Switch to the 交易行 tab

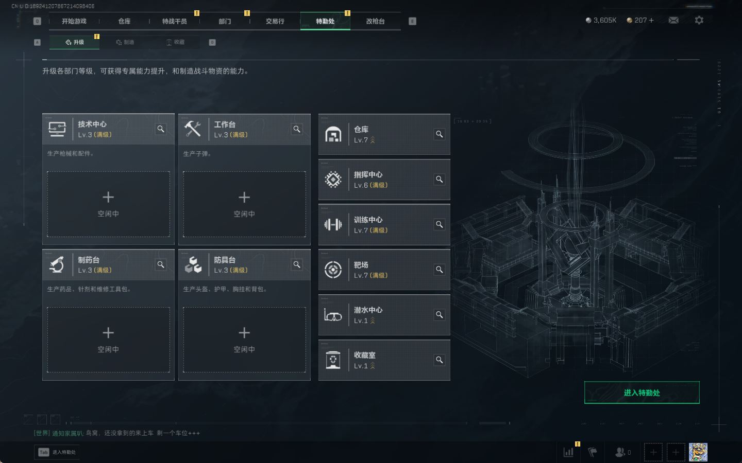point(275,21)
